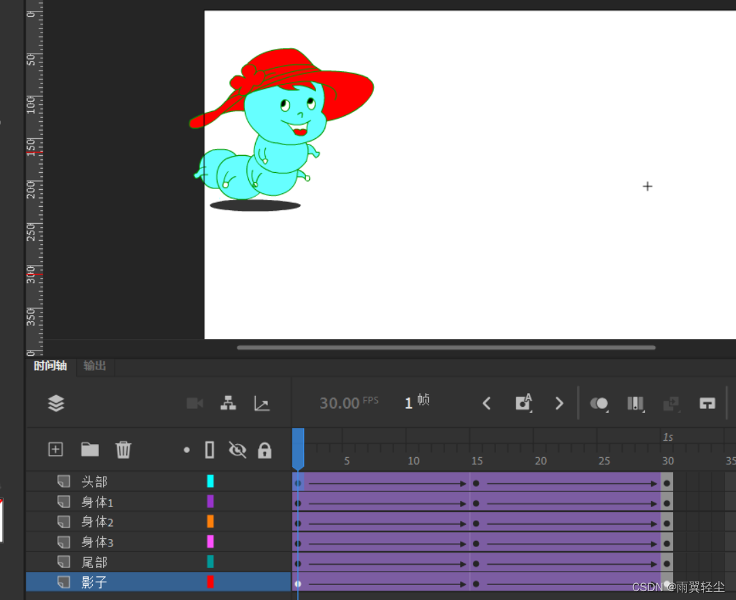Click the New Layer plus icon
The width and height of the screenshot is (736, 600).
click(x=56, y=449)
